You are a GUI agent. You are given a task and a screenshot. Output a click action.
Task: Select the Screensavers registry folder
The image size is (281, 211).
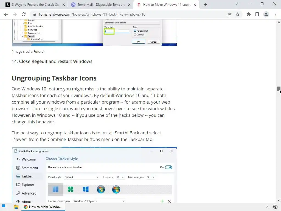[x=32, y=33]
